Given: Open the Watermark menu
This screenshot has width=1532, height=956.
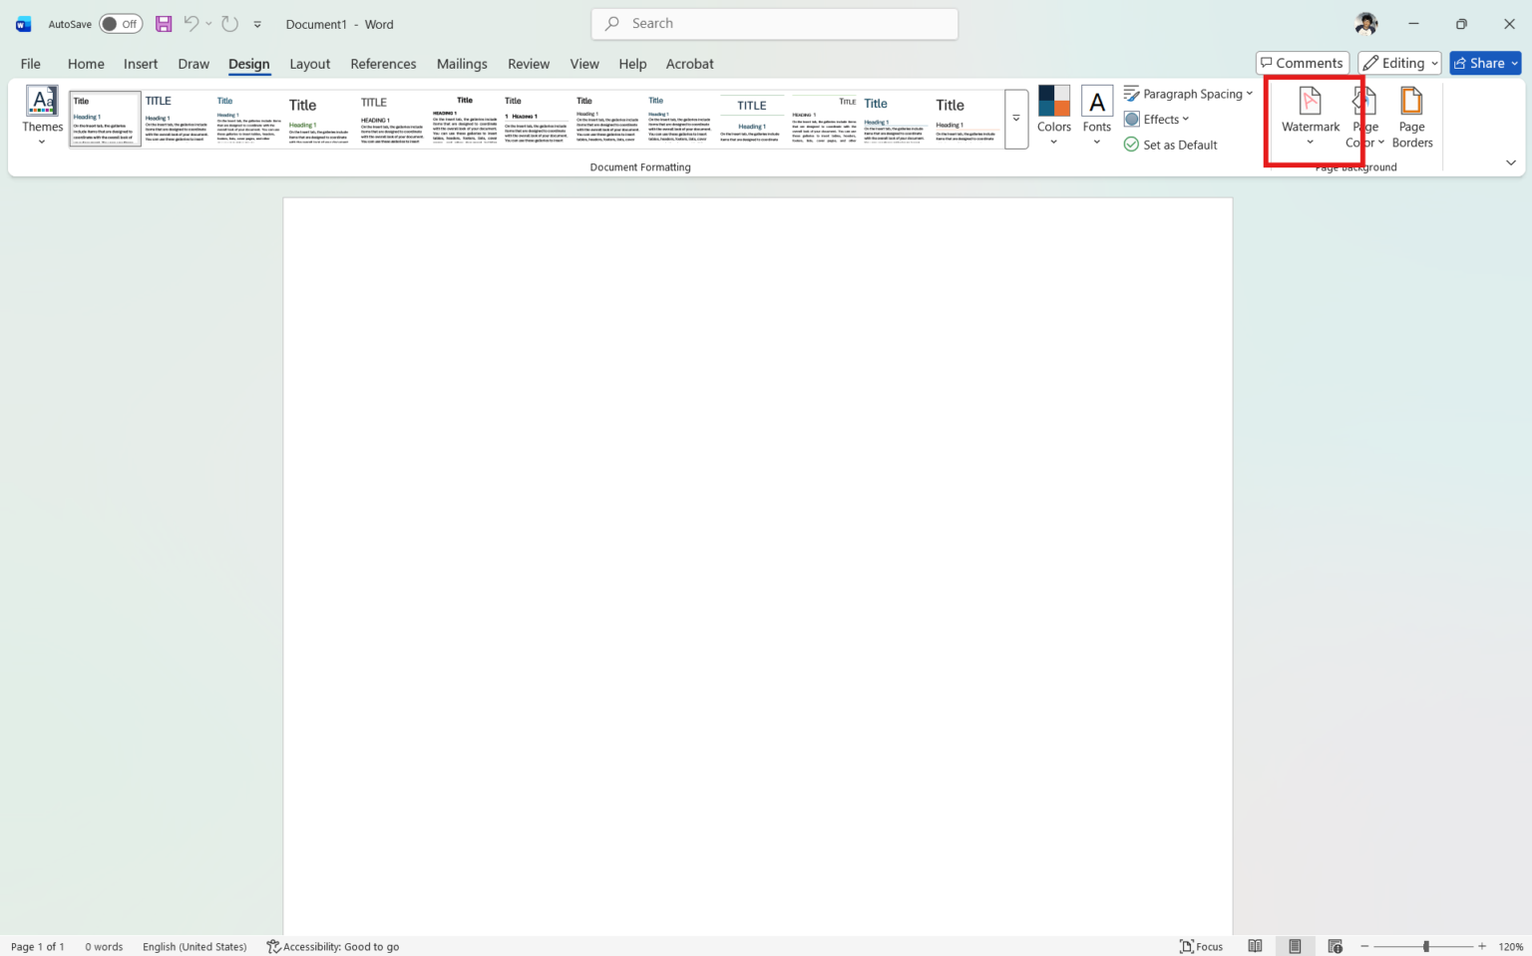Looking at the screenshot, I should (1311, 117).
